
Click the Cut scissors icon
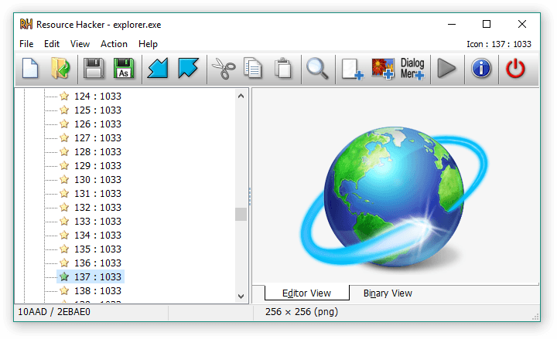click(x=223, y=69)
